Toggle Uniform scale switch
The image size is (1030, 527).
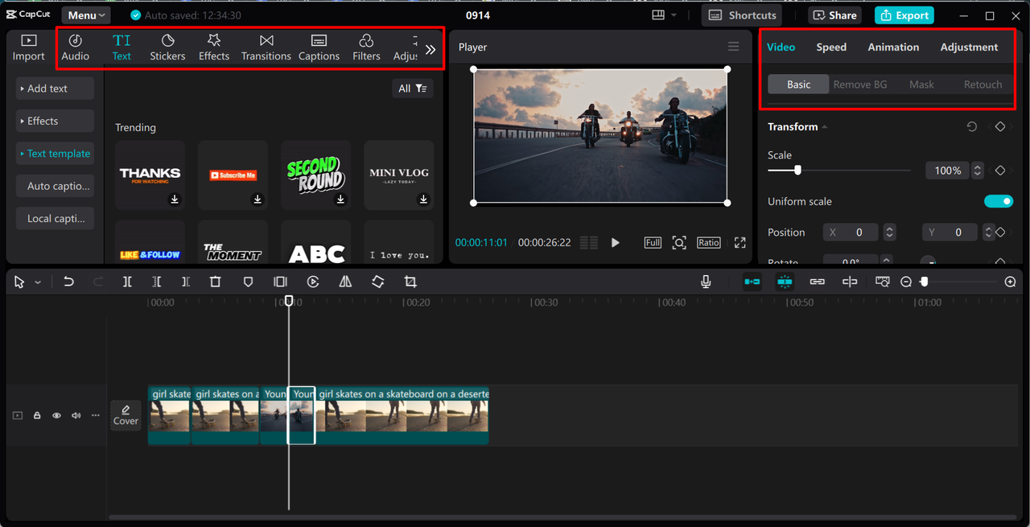pyautogui.click(x=999, y=201)
